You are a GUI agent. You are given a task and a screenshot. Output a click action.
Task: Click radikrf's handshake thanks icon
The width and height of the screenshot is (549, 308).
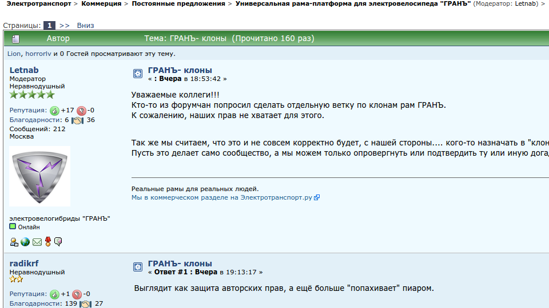click(85, 304)
